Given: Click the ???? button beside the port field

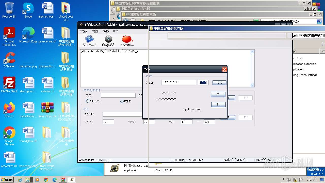Looking at the screenshot, I should coord(219,83).
